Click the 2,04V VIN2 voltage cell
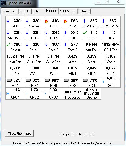The image size is (126, 146). tap(92, 70)
